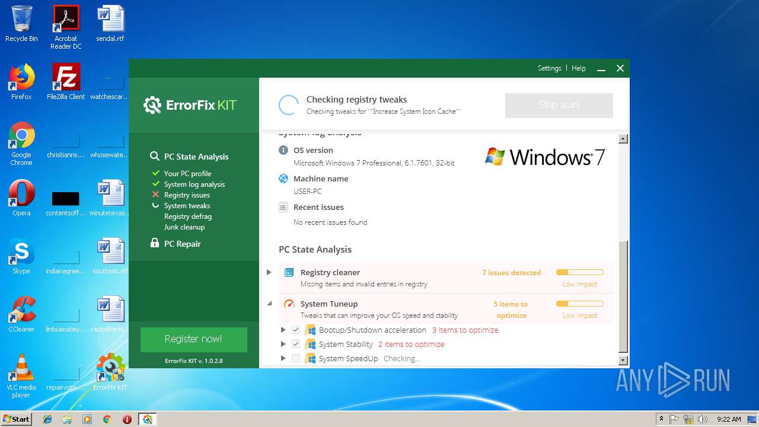759x427 pixels.
Task: Select Junk cleanup step
Action: click(x=184, y=227)
